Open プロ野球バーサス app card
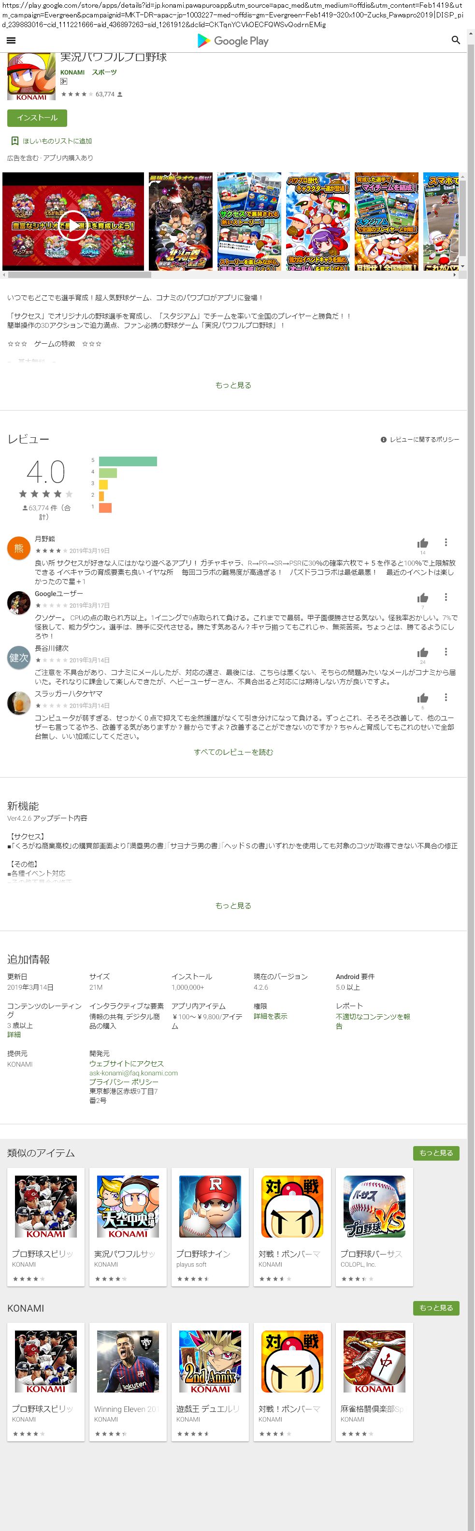Image resolution: width=475 pixels, height=1531 pixels. (x=374, y=1227)
